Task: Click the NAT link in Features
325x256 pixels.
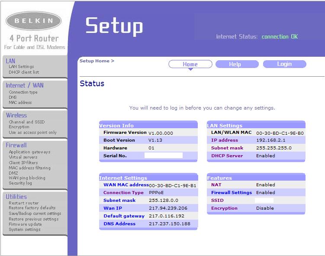Action: click(216, 185)
